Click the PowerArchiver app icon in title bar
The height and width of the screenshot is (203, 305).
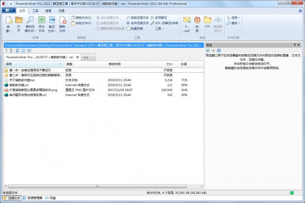click(x=3, y=3)
